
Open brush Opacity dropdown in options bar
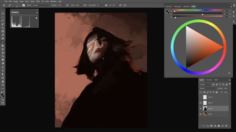point(63,5)
